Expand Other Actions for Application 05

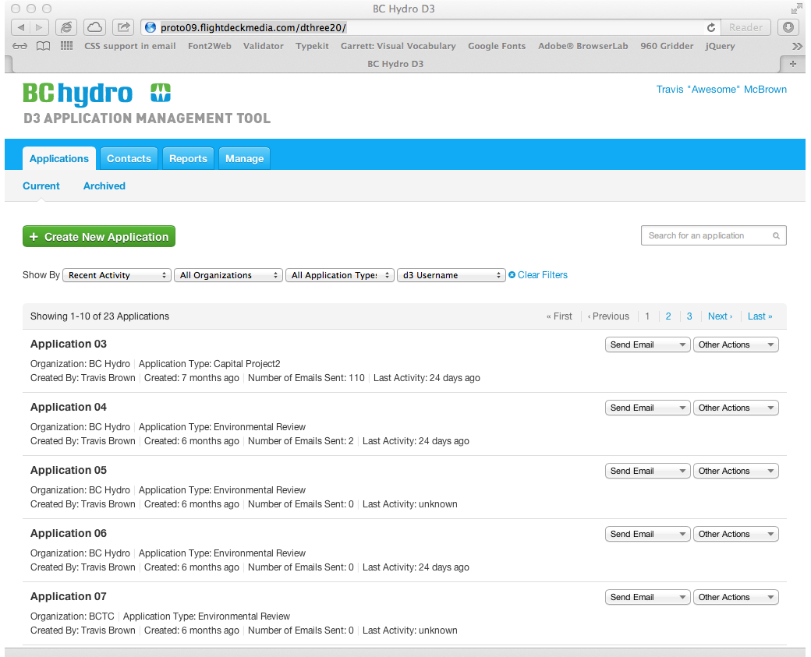point(735,471)
